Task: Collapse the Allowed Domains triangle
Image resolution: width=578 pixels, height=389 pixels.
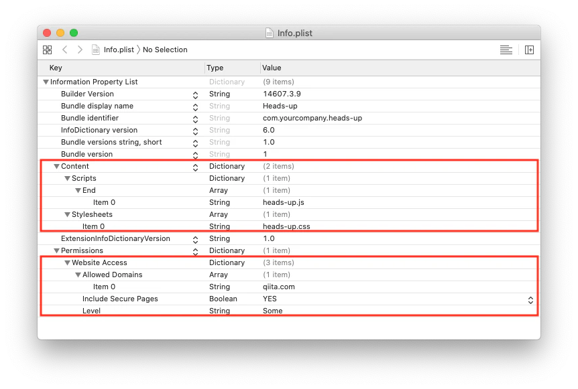Action: (78, 275)
